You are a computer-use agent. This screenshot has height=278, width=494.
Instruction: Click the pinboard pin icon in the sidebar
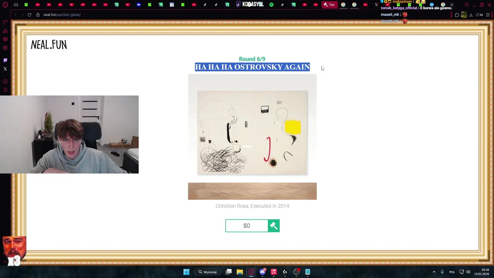5,90
